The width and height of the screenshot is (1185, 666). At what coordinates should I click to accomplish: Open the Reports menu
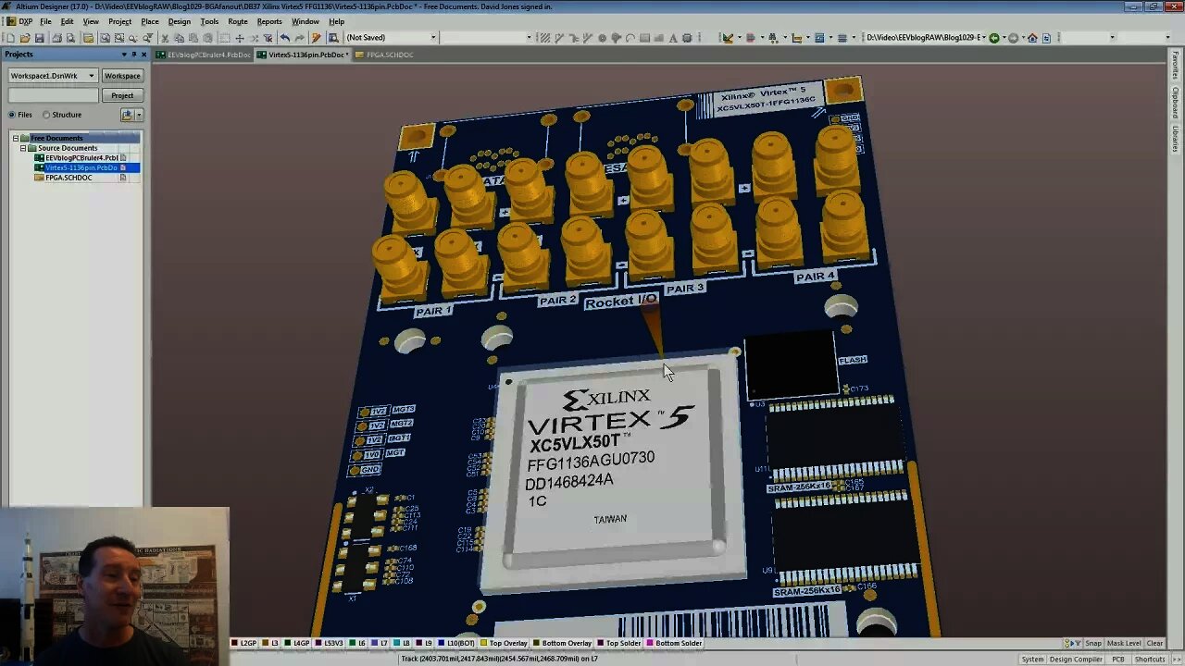(x=269, y=21)
